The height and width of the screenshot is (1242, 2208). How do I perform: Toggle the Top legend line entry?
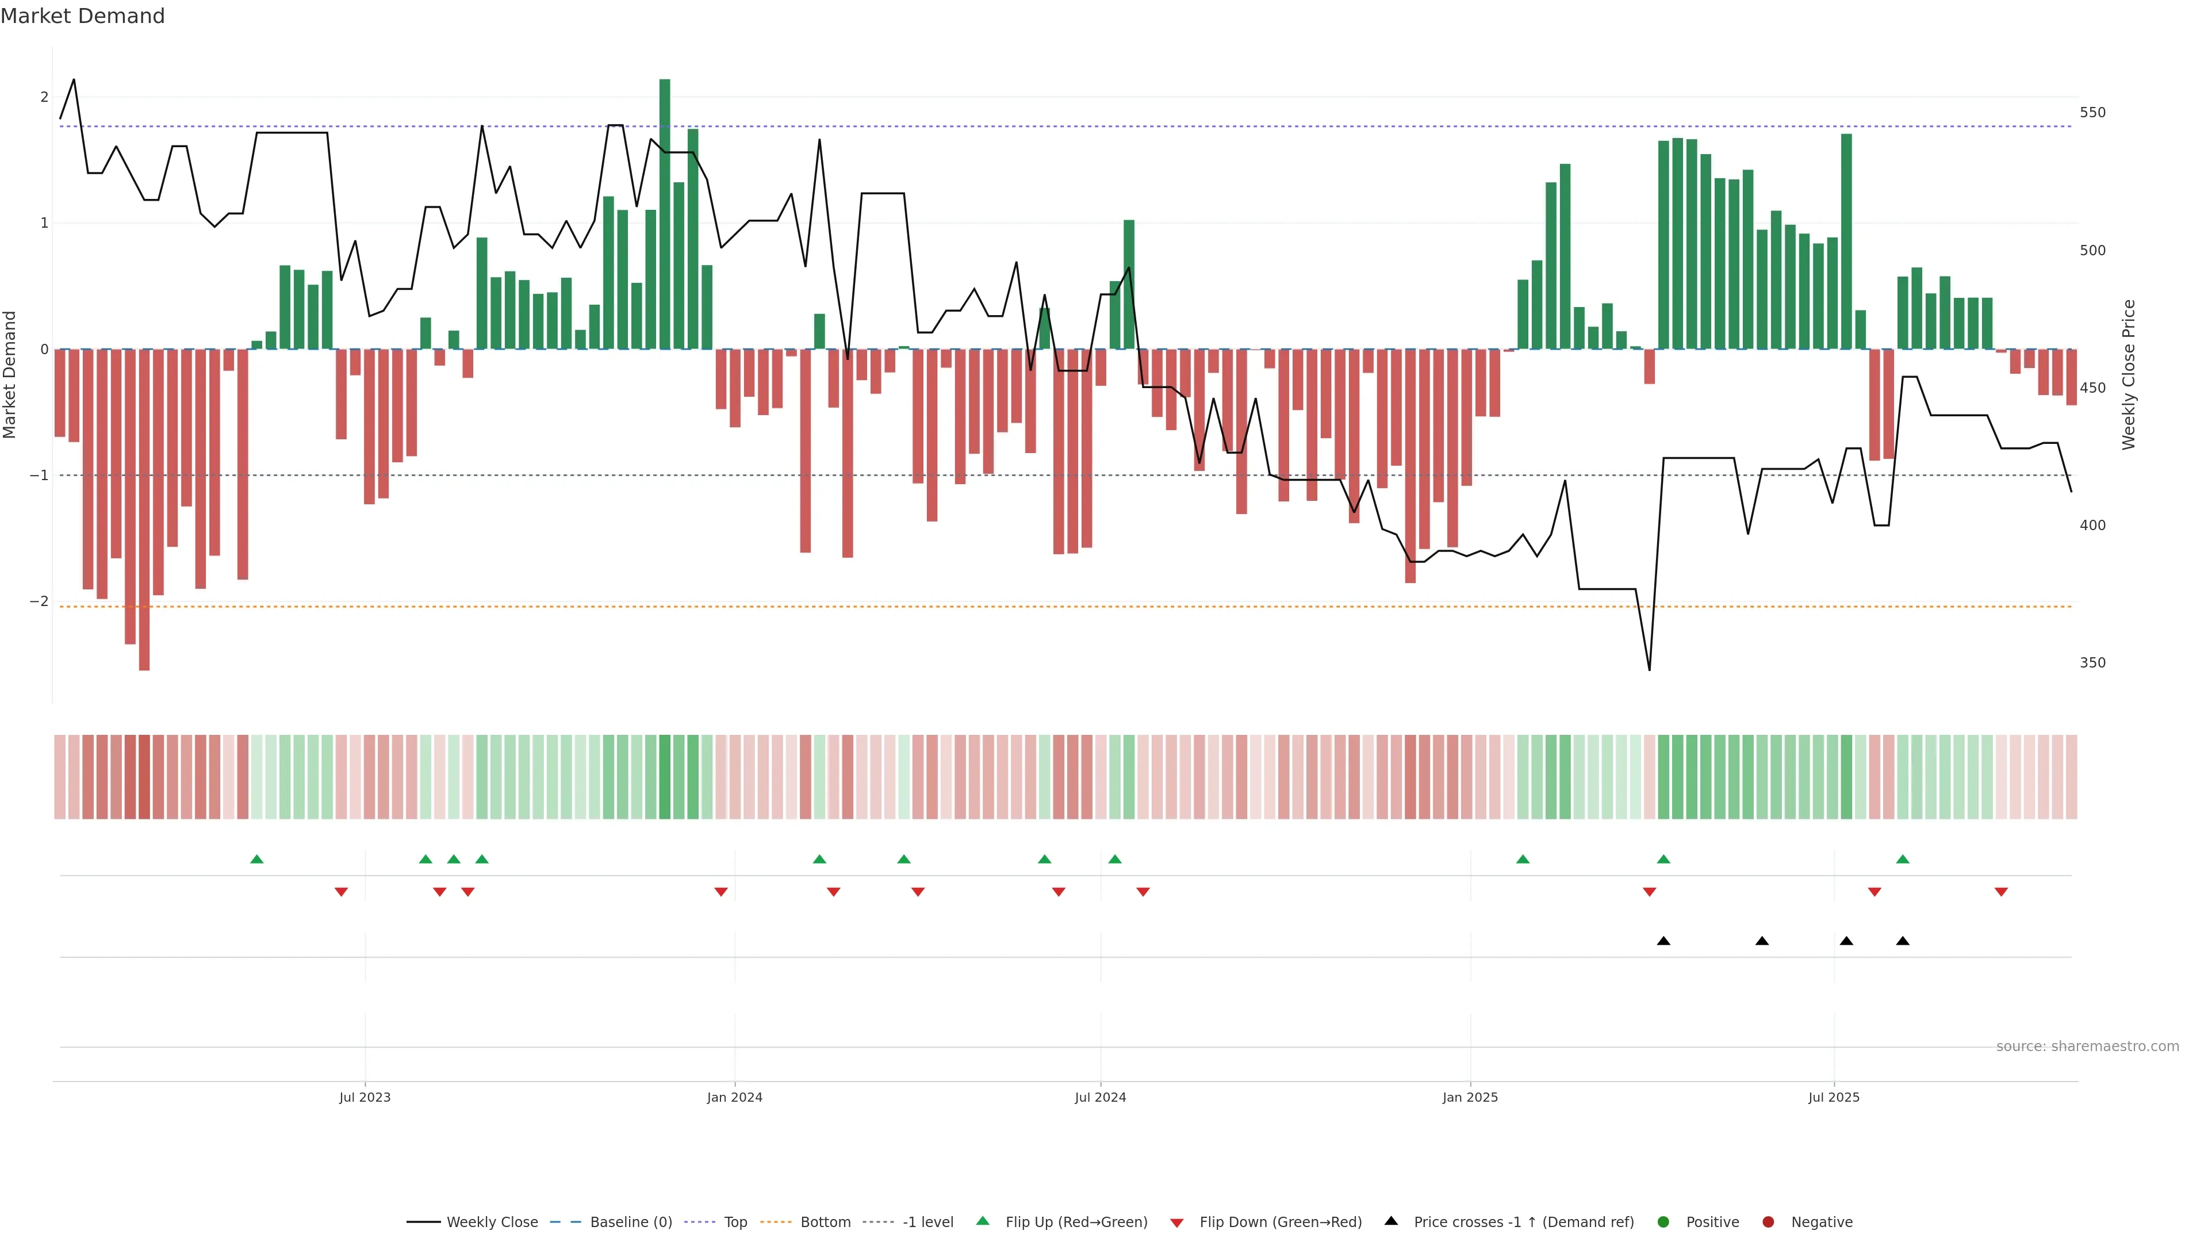[735, 1222]
